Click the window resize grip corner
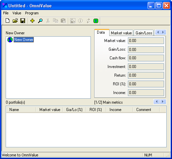This screenshot has width=172, height=159. [168, 155]
